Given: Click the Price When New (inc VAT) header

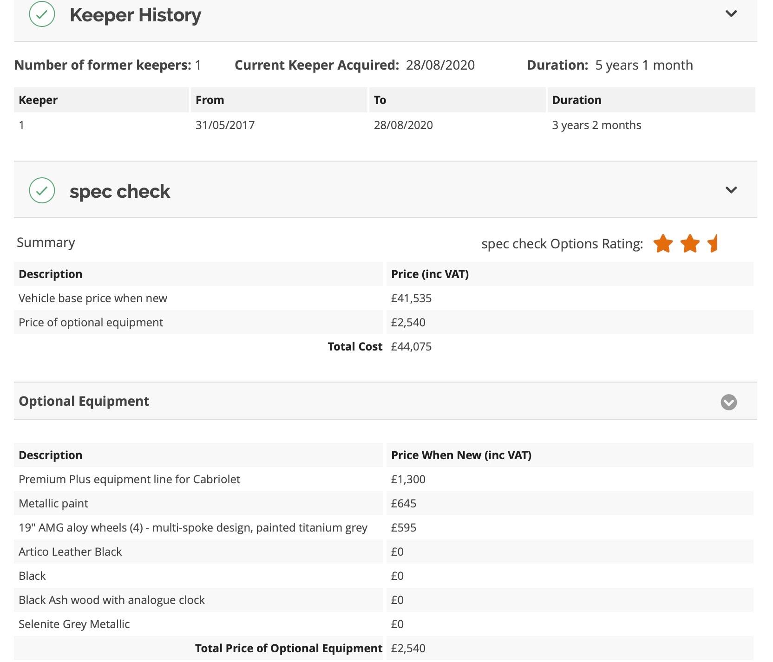Looking at the screenshot, I should [x=570, y=455].
